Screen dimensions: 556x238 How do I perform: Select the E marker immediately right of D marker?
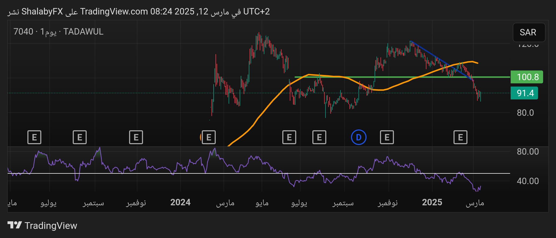(387, 137)
